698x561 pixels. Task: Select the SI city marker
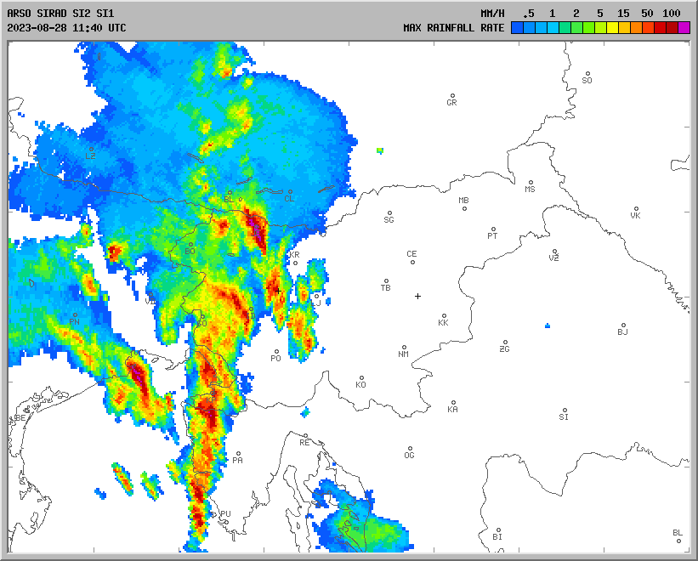coord(564,411)
